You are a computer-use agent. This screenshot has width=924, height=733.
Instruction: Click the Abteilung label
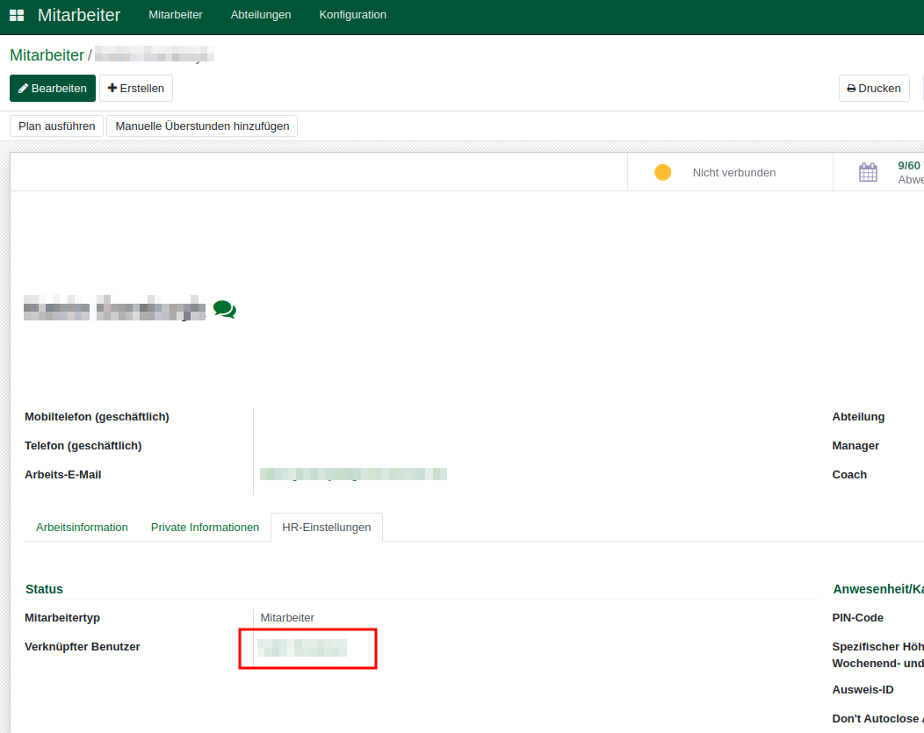tap(858, 417)
